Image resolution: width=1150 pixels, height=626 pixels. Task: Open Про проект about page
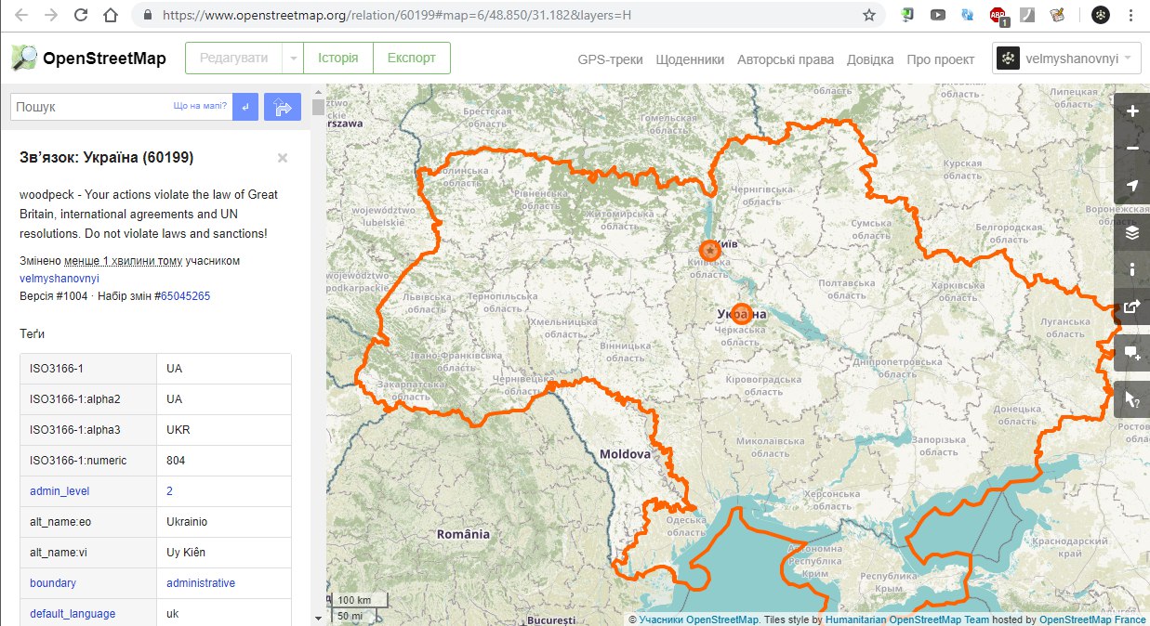pyautogui.click(x=941, y=59)
